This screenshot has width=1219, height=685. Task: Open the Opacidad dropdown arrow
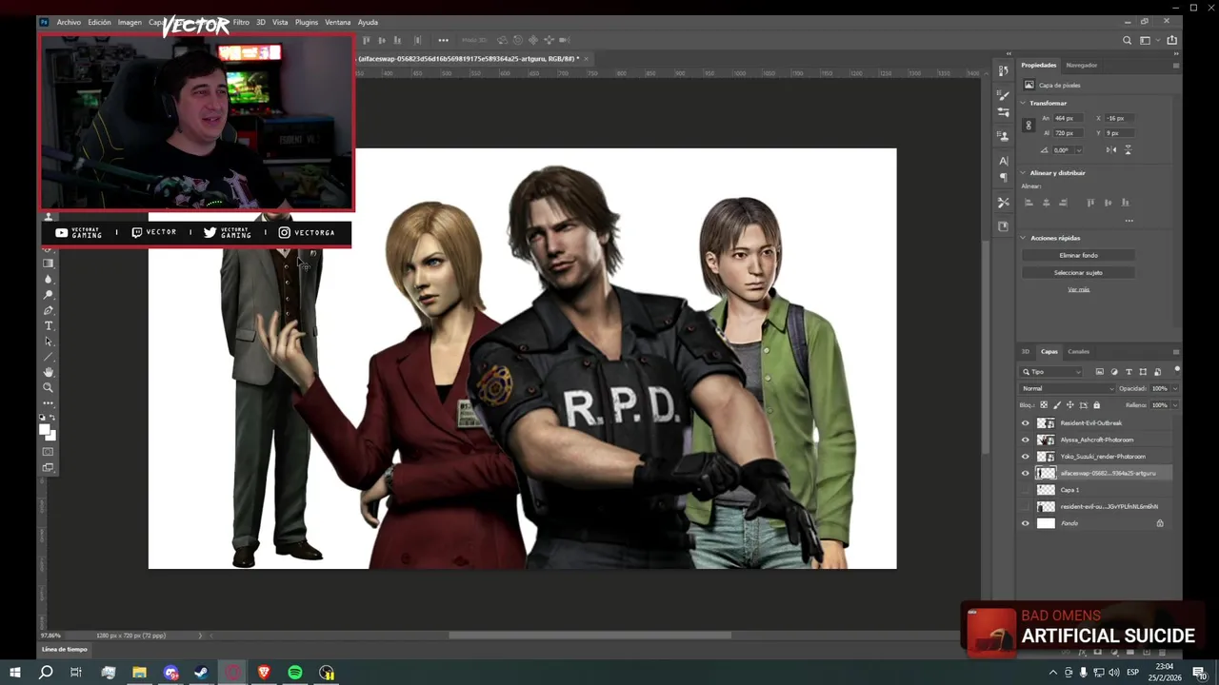coord(1174,388)
